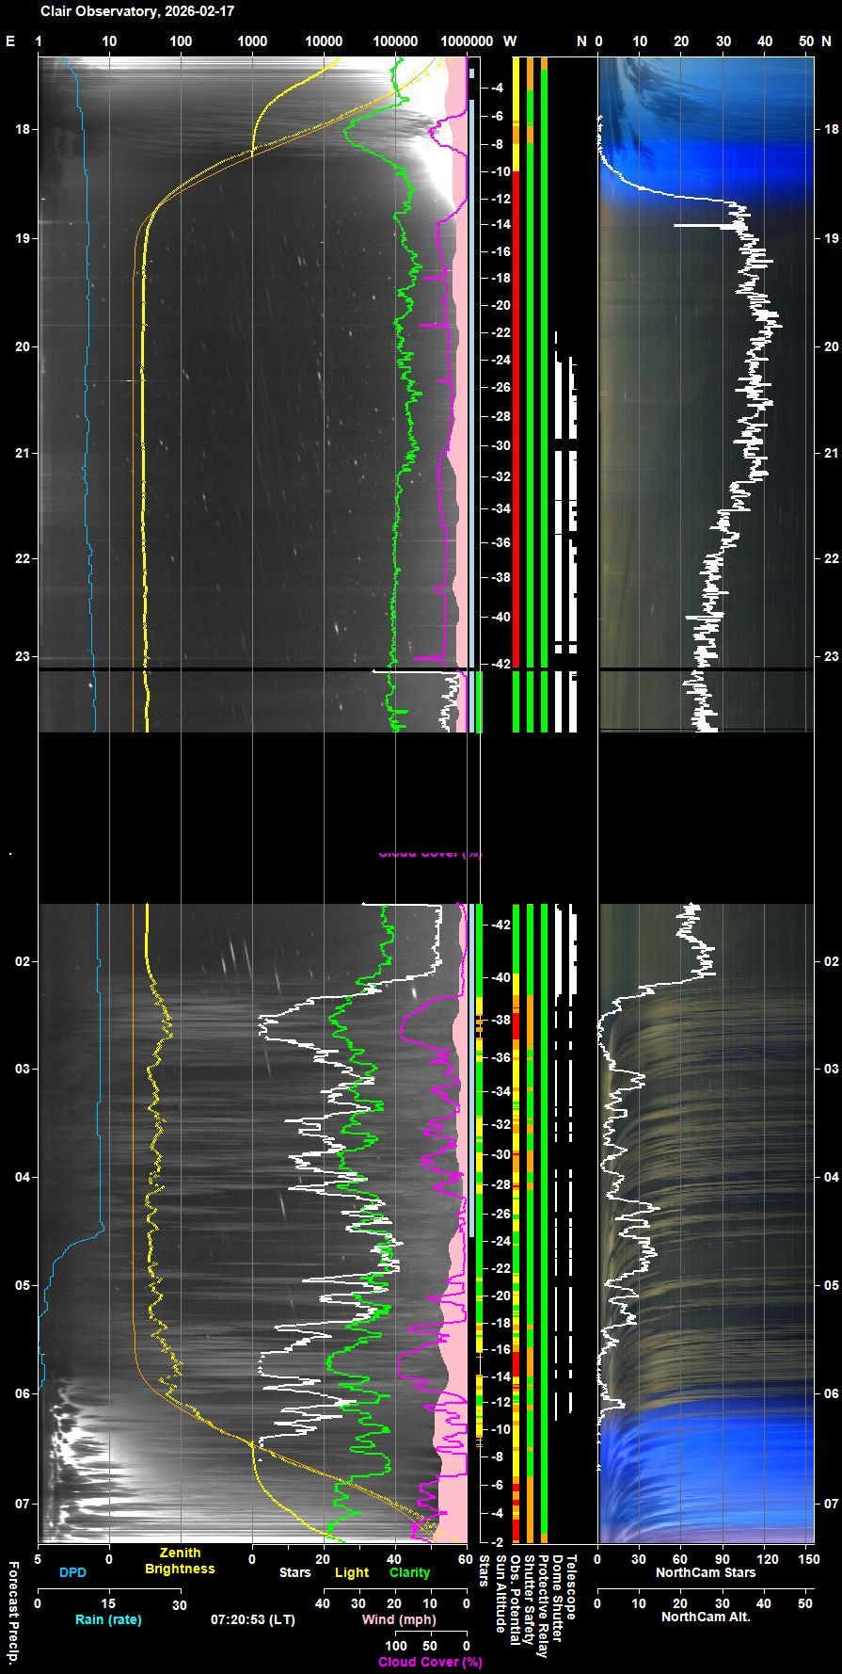The height and width of the screenshot is (1674, 842).
Task: Click the Zenith Brightness legend label
Action: 179,1561
